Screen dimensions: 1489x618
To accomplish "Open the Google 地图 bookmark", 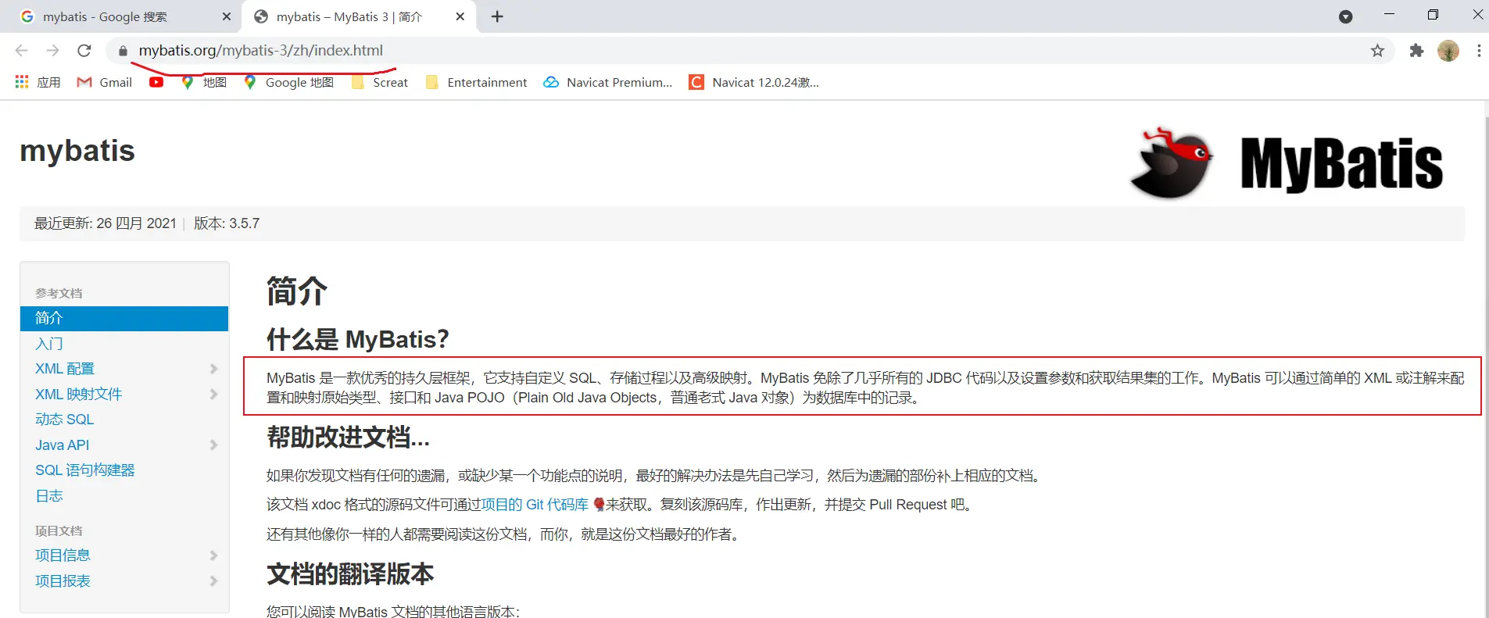I will (x=288, y=82).
